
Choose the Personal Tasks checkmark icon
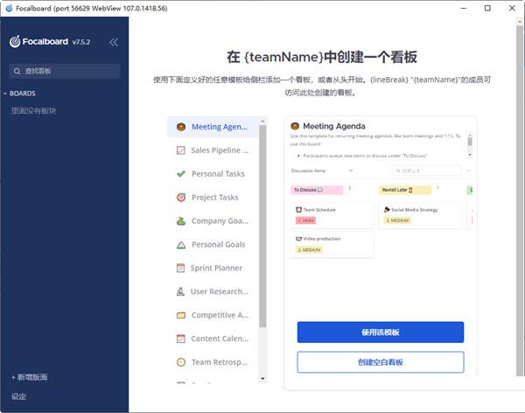180,174
